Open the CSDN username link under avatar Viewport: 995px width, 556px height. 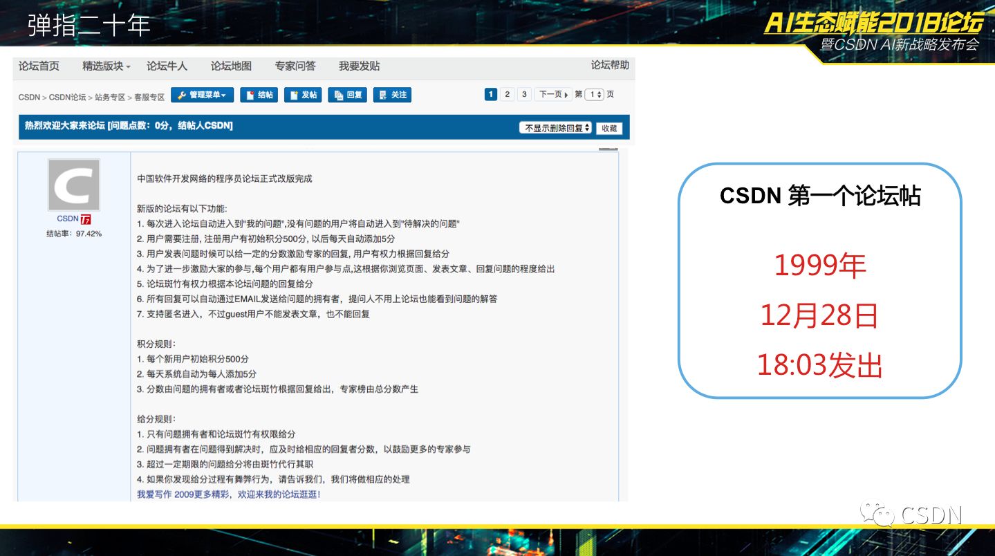click(x=67, y=219)
